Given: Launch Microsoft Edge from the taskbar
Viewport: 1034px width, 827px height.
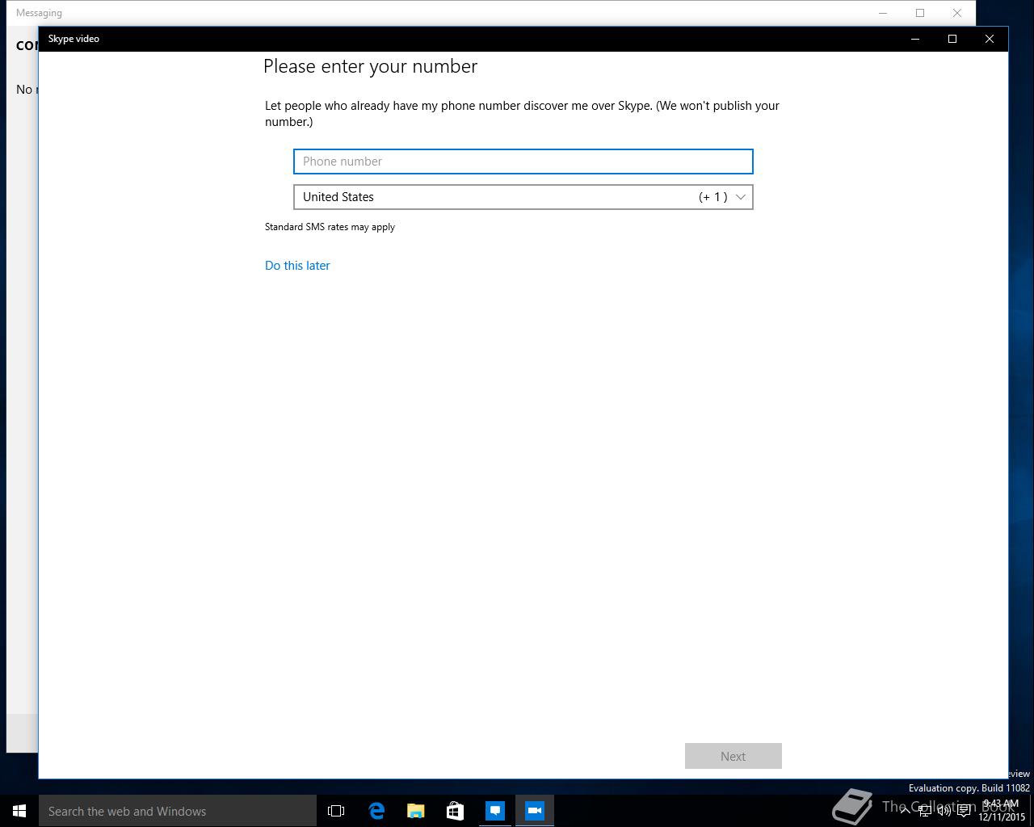Looking at the screenshot, I should tap(376, 811).
